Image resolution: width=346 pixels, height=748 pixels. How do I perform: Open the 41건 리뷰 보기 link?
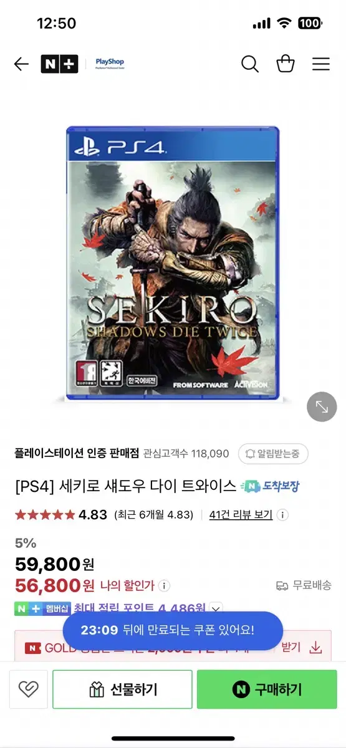241,515
